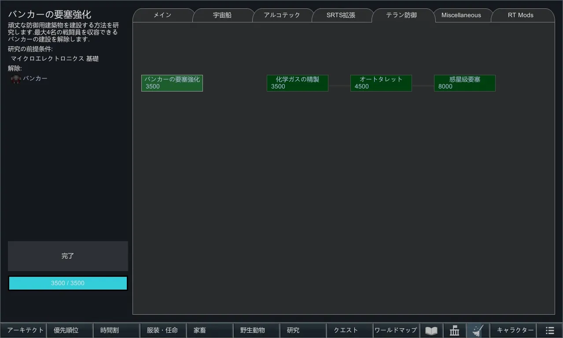Open the list menu icon at bottom right
This screenshot has height=338, width=563.
(x=550, y=331)
